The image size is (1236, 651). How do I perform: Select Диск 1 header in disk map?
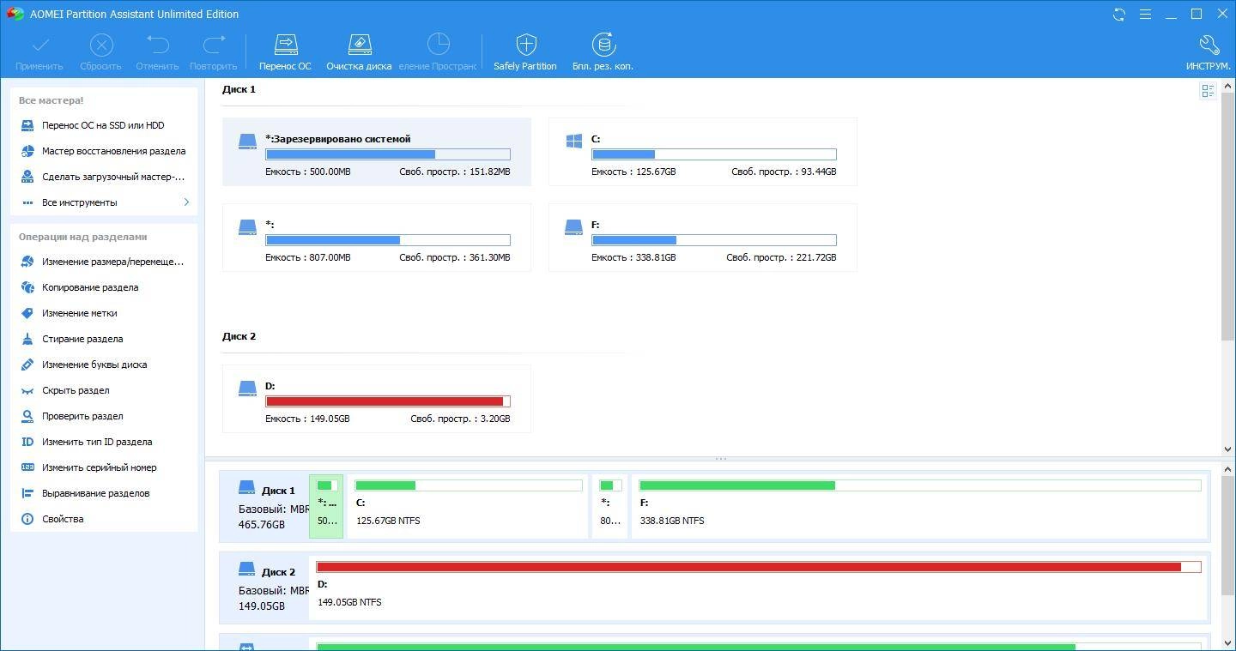[x=265, y=507]
